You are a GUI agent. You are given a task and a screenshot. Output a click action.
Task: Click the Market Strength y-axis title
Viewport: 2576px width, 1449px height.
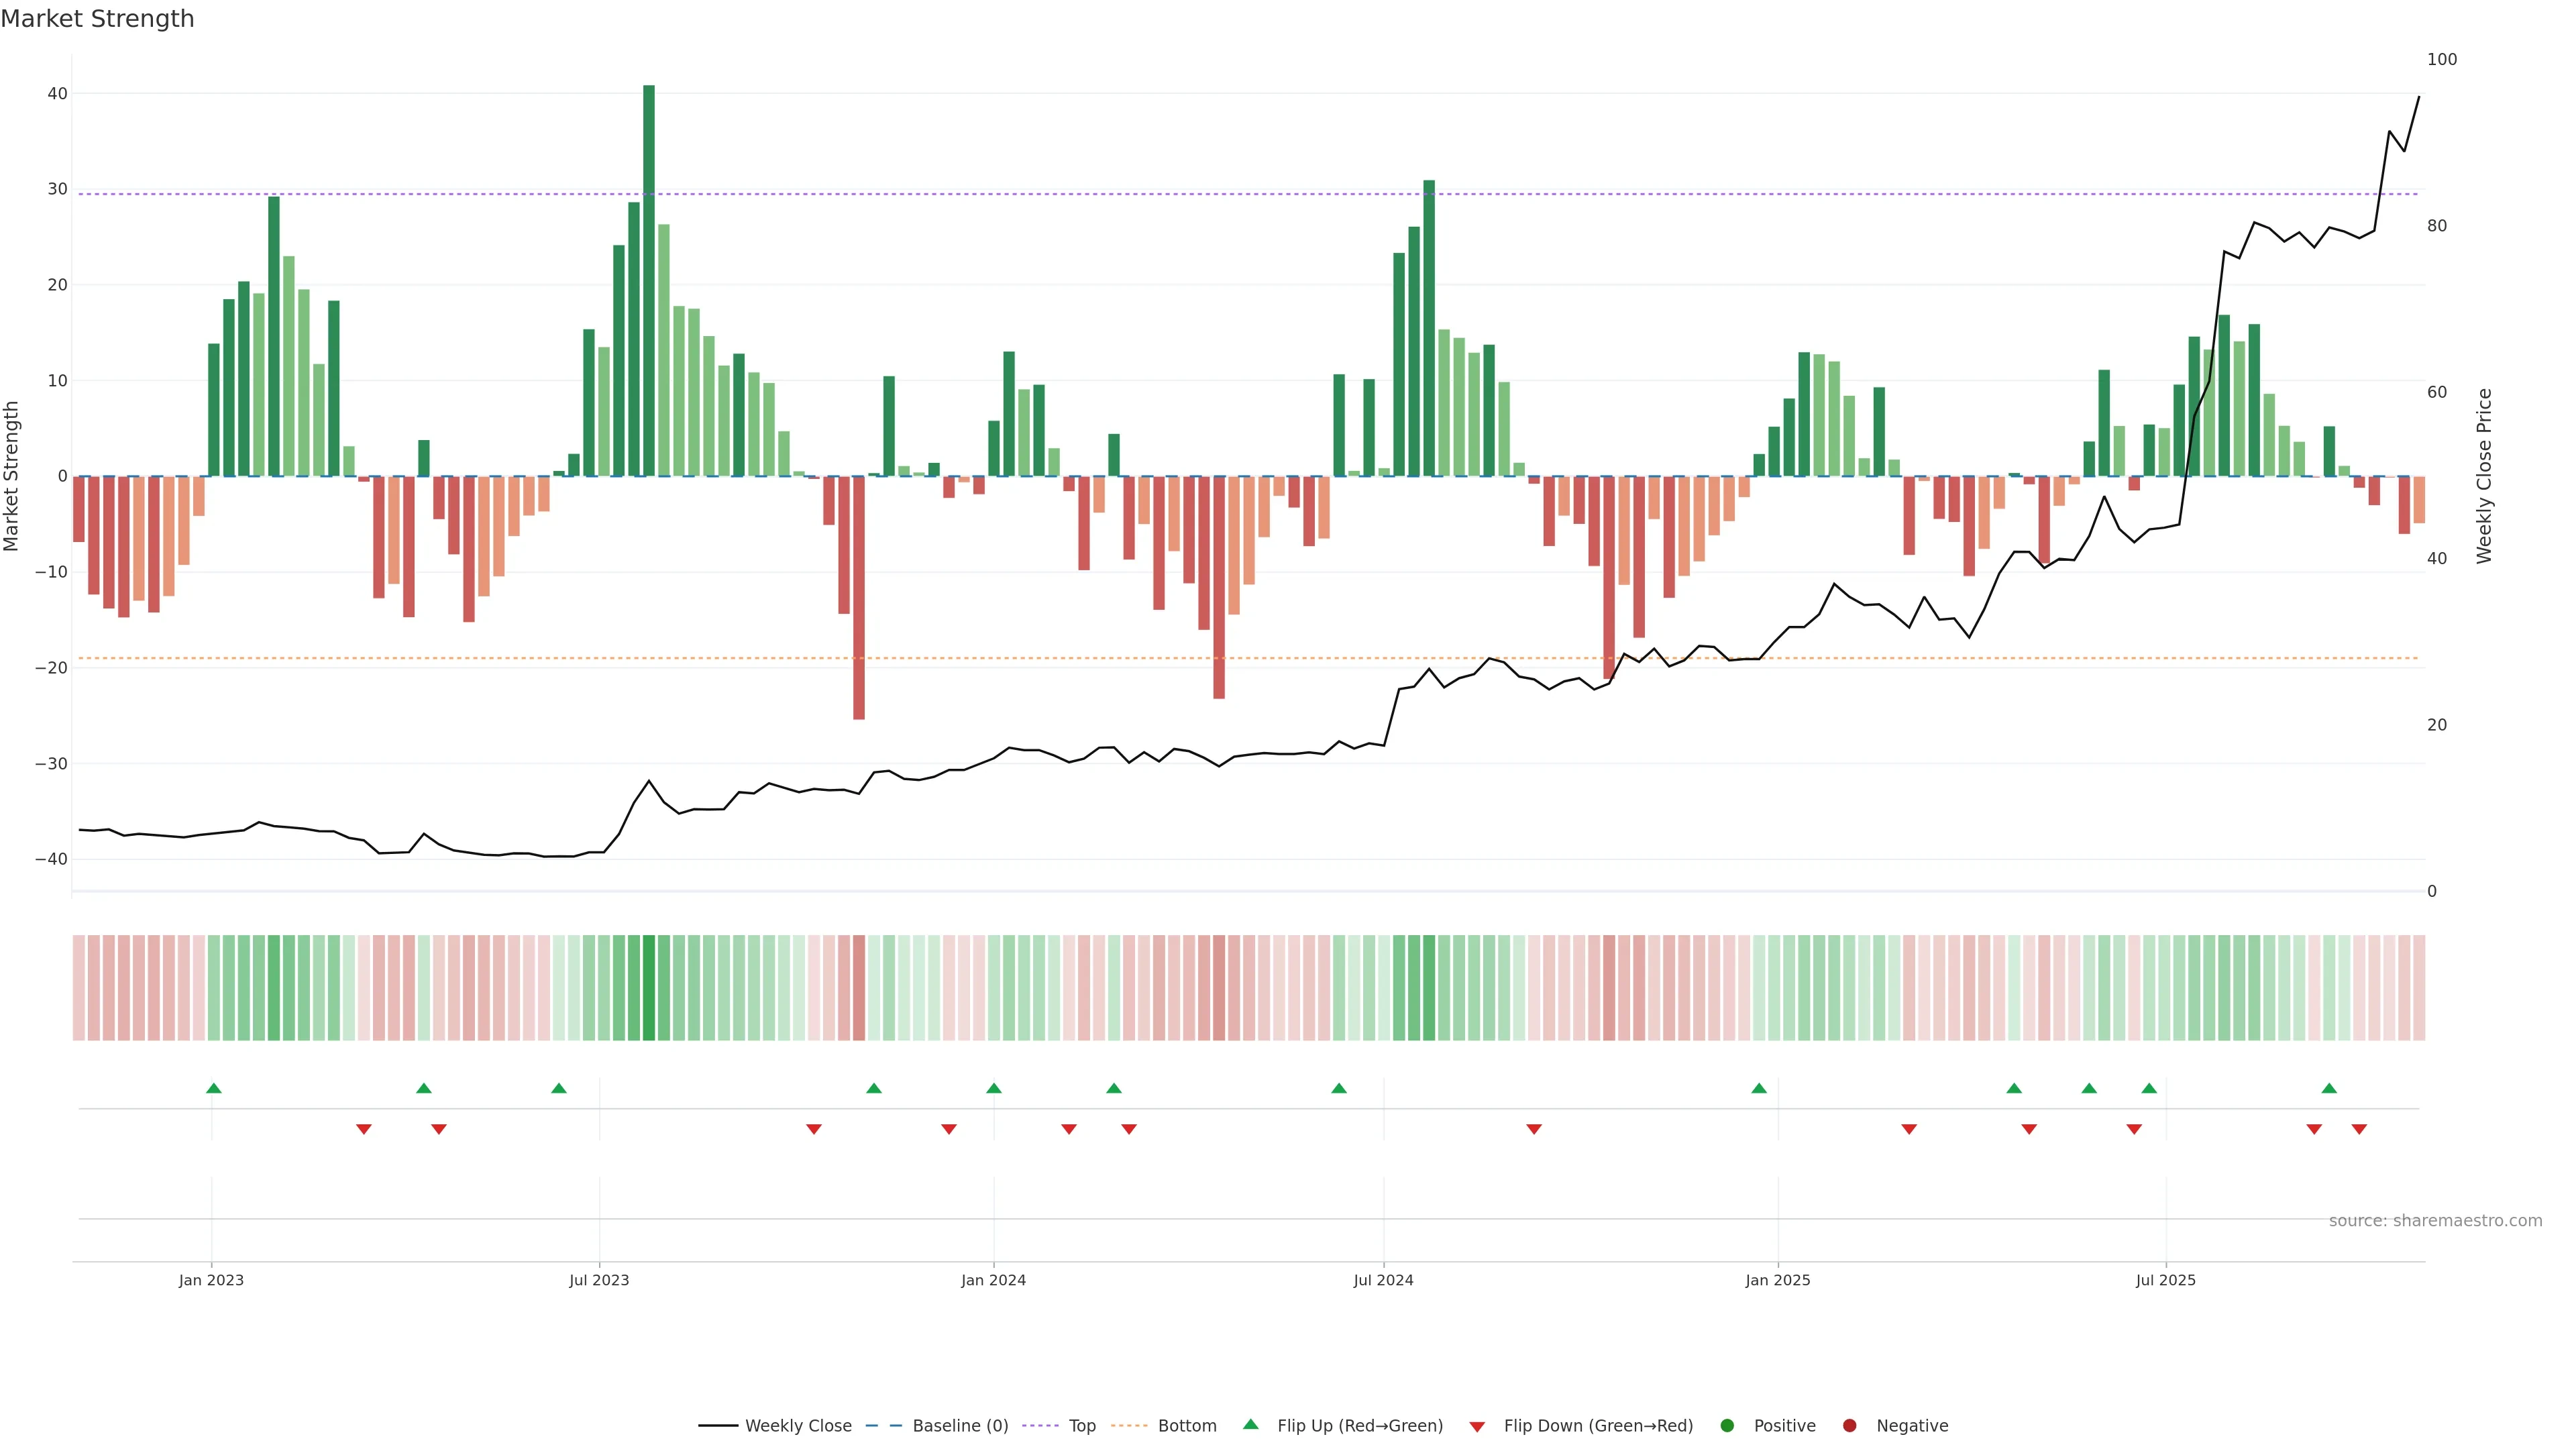point(12,476)
